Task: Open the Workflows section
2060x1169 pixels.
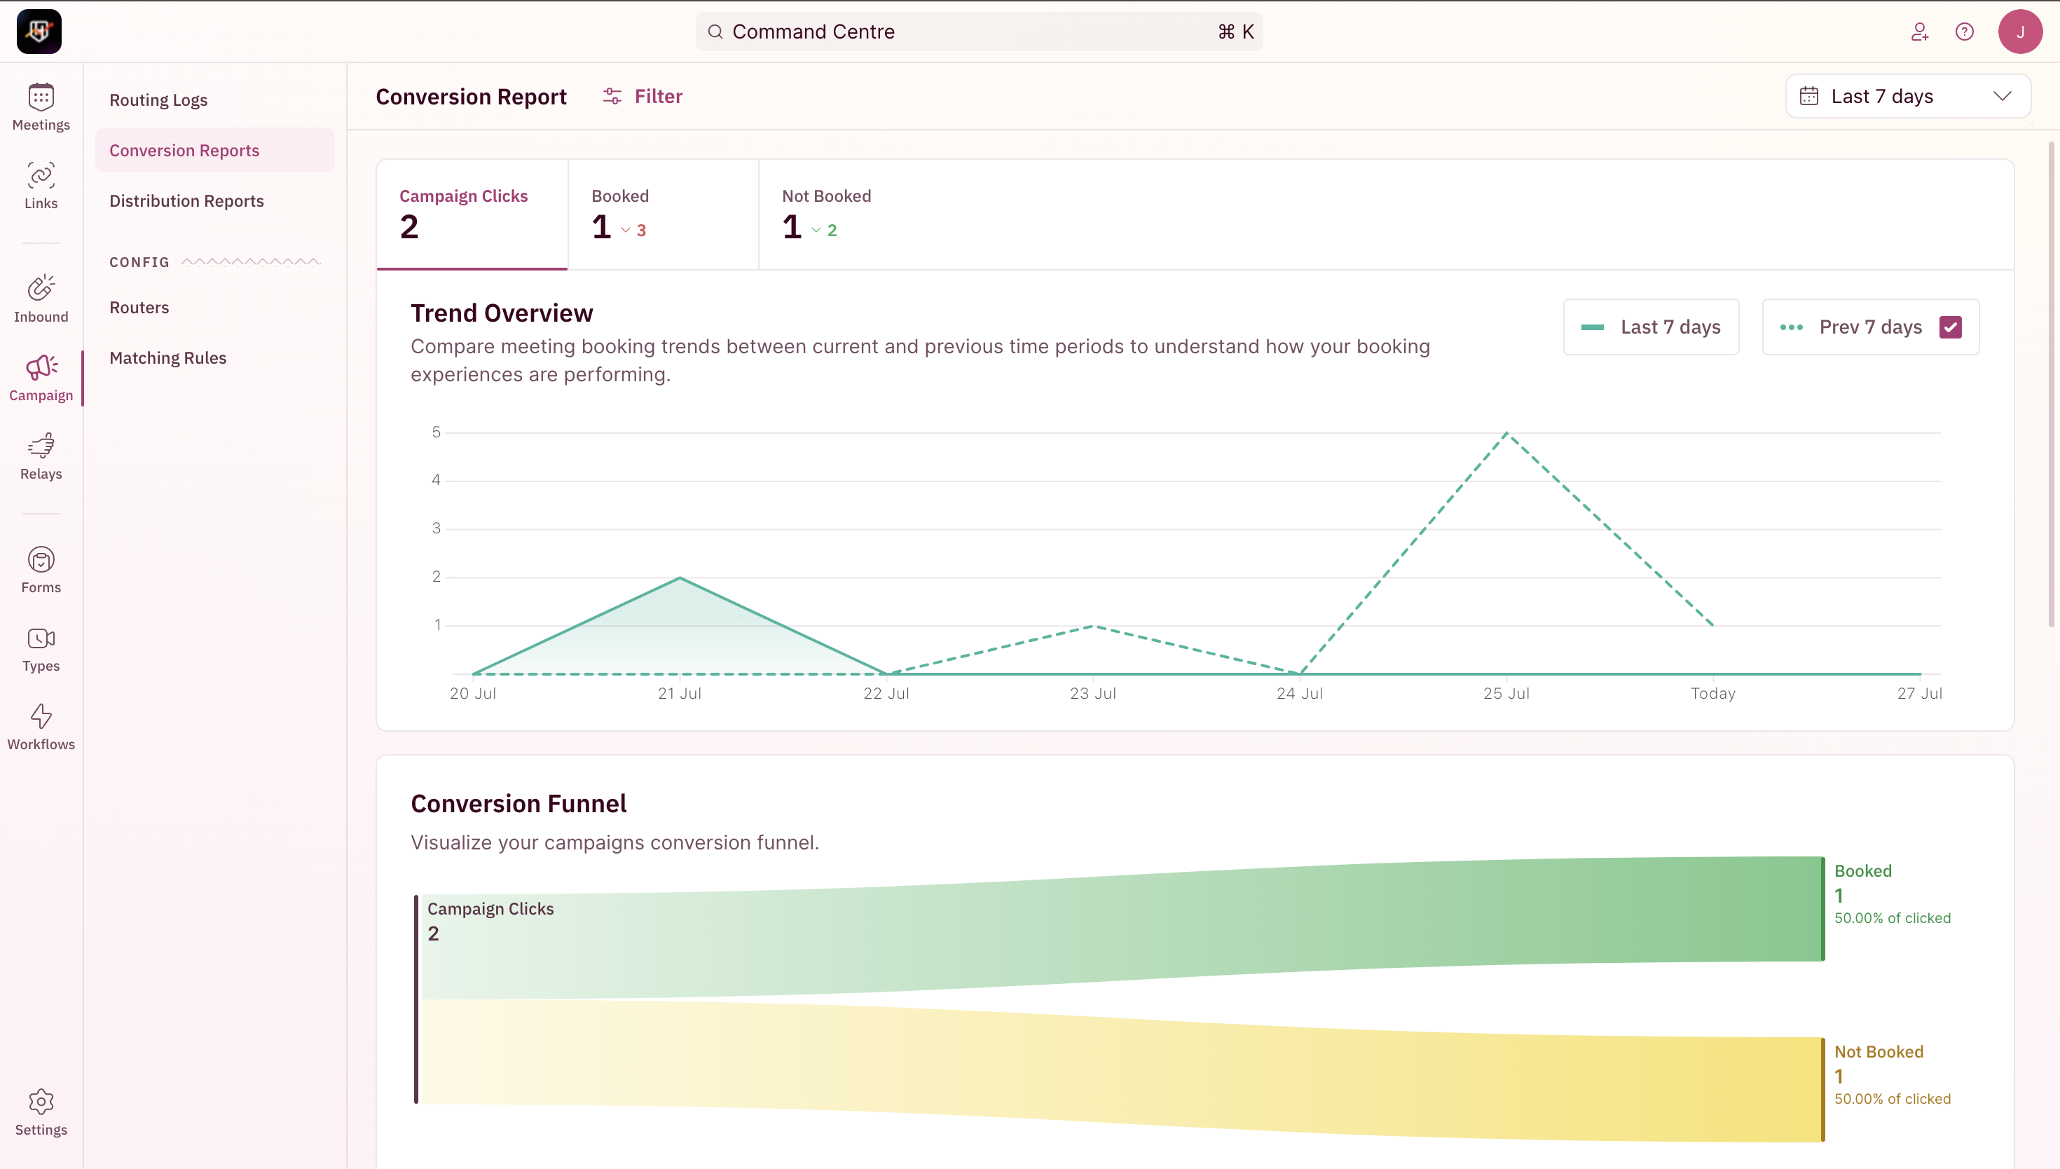Action: coord(41,727)
